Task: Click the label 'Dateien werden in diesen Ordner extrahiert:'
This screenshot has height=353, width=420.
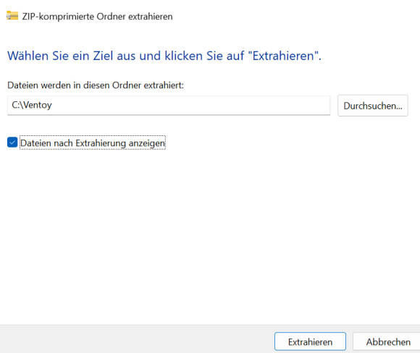Action: tap(96, 85)
